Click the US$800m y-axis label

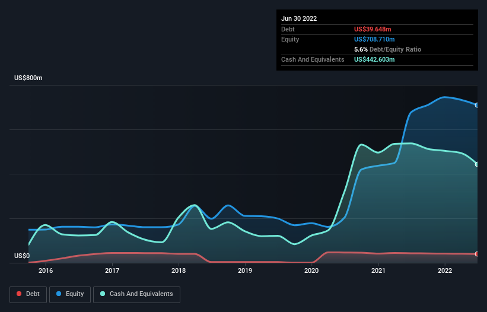coord(28,78)
